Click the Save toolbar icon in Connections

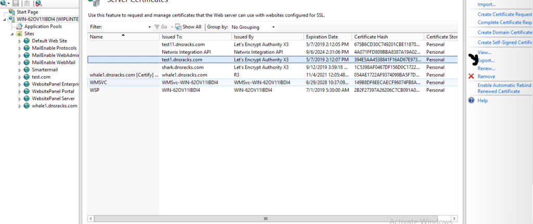point(16,4)
